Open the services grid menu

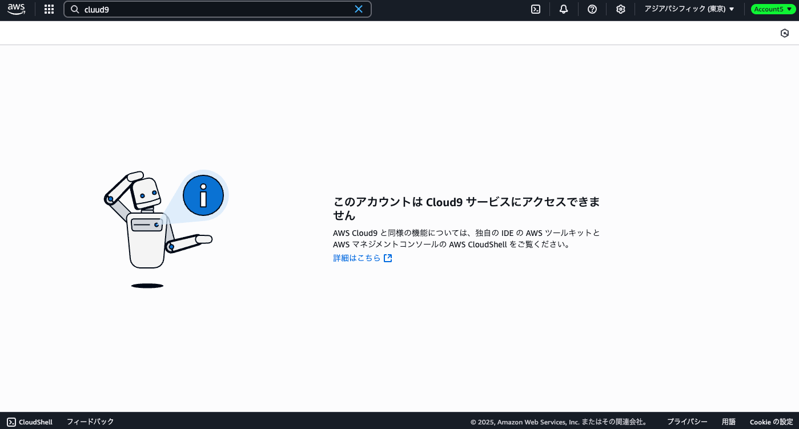coord(49,9)
